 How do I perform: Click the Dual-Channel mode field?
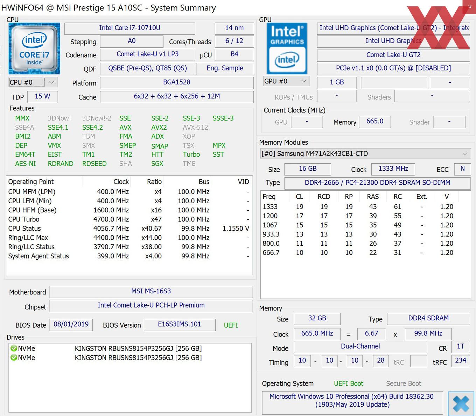click(360, 347)
